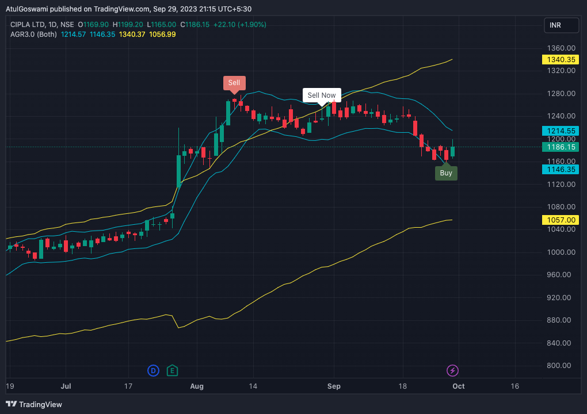Click the 1360.00 price scale value
The image size is (587, 414).
click(x=561, y=48)
